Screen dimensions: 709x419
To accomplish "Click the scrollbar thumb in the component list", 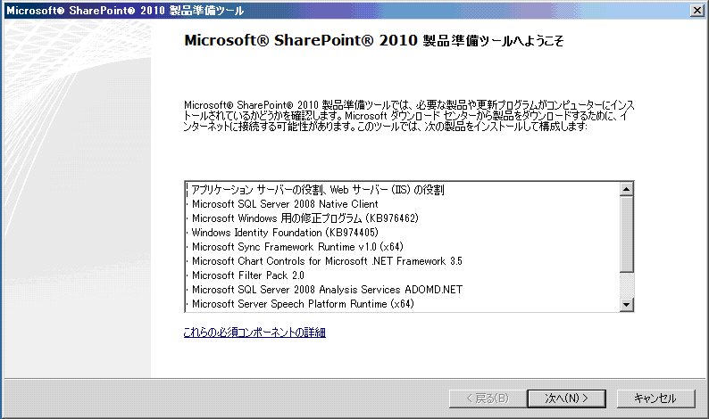I will pos(626,234).
